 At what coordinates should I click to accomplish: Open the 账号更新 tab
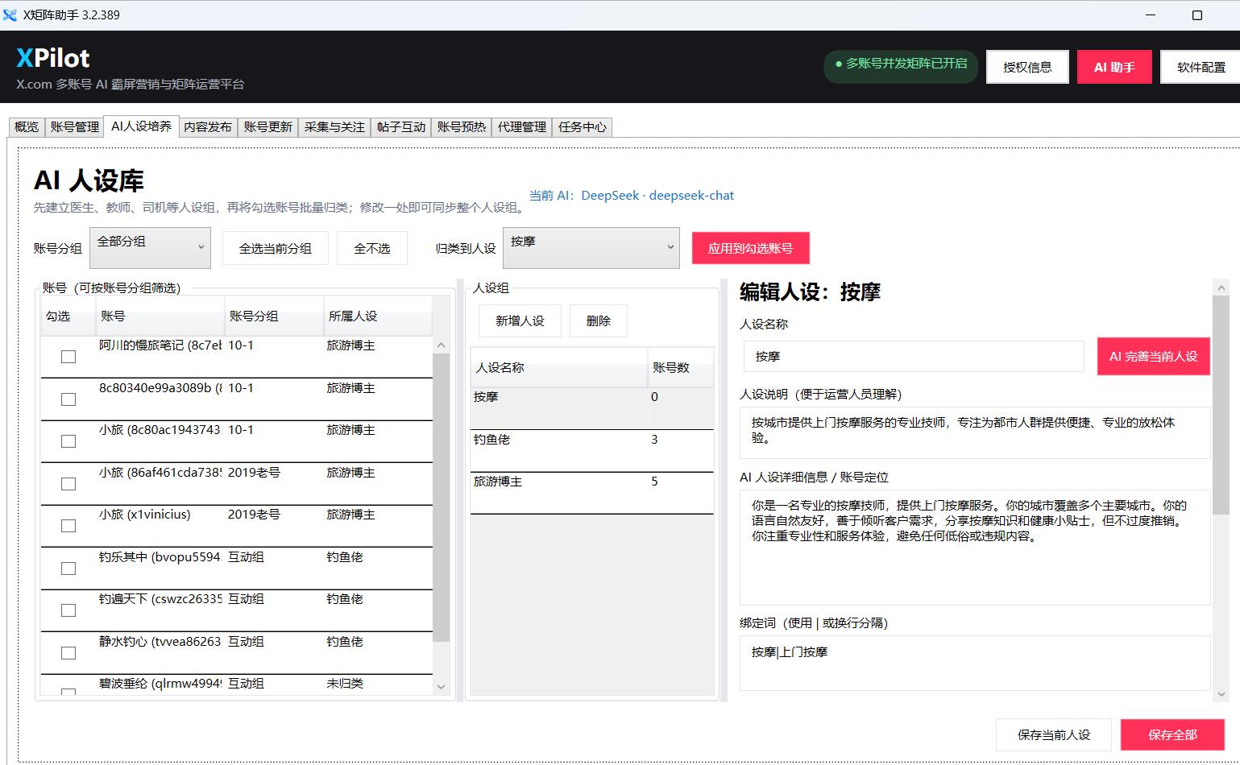pos(267,127)
